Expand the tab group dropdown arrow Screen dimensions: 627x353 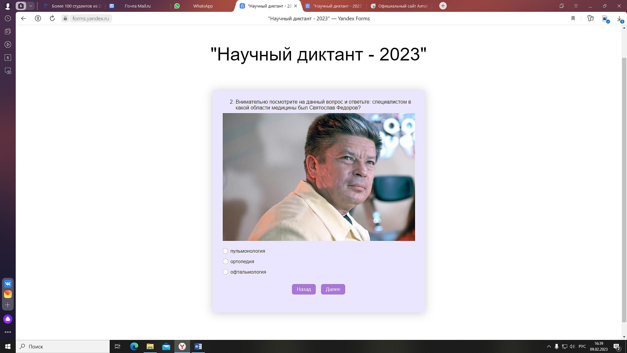tap(31, 6)
